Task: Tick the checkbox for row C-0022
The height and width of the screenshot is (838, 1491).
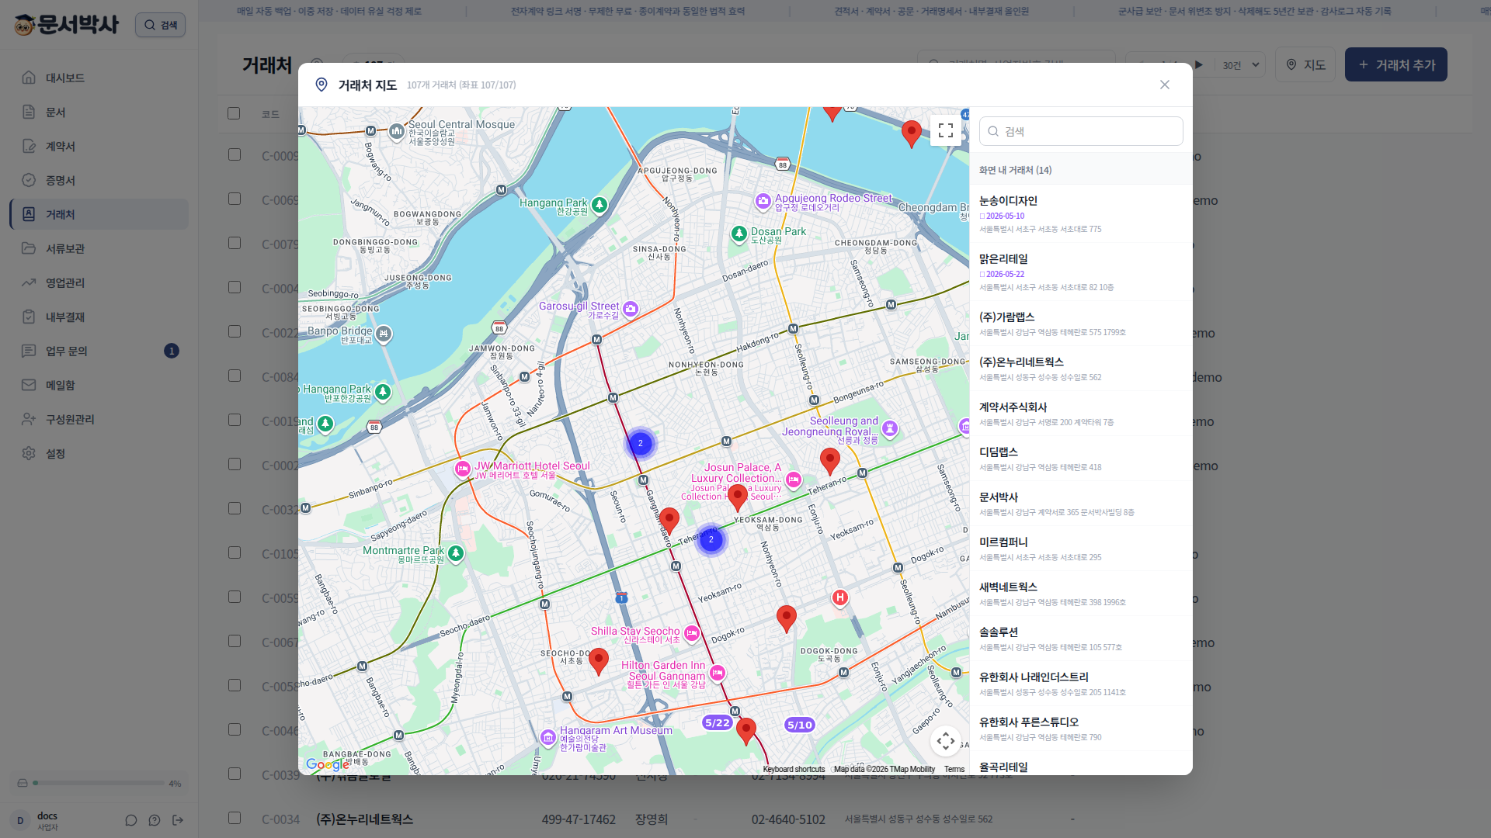Action: 234,331
